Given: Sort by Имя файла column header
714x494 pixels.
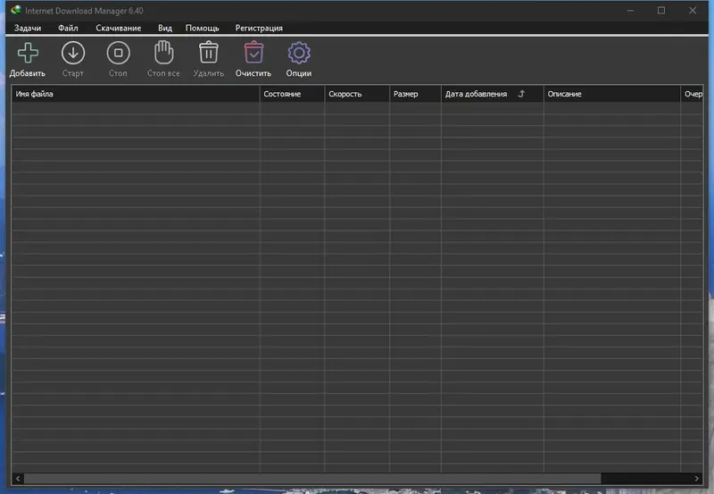Looking at the screenshot, I should tap(136, 94).
